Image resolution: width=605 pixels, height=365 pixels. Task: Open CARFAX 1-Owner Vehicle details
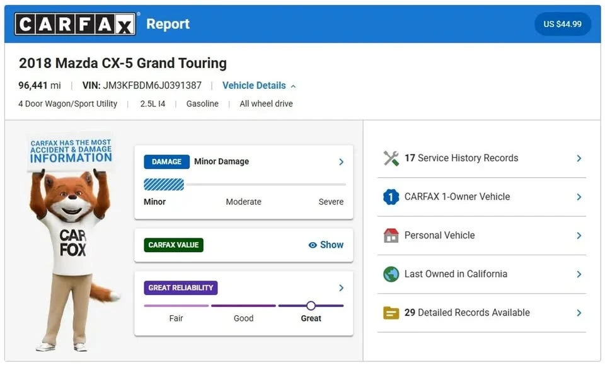pyautogui.click(x=481, y=197)
